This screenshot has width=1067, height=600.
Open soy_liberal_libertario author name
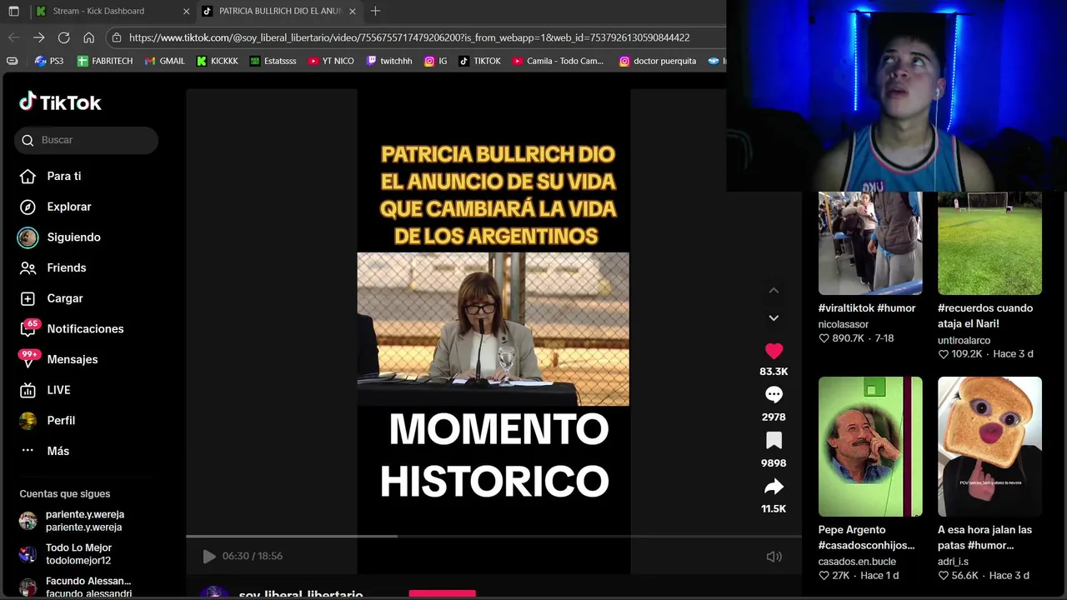point(300,595)
